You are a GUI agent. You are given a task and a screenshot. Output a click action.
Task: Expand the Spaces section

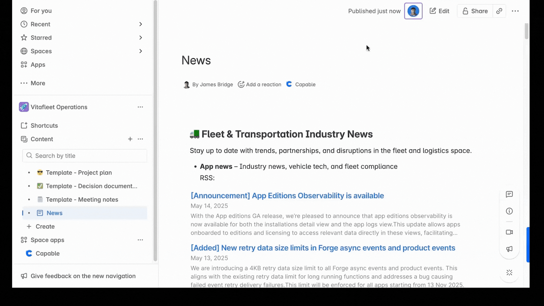[141, 51]
